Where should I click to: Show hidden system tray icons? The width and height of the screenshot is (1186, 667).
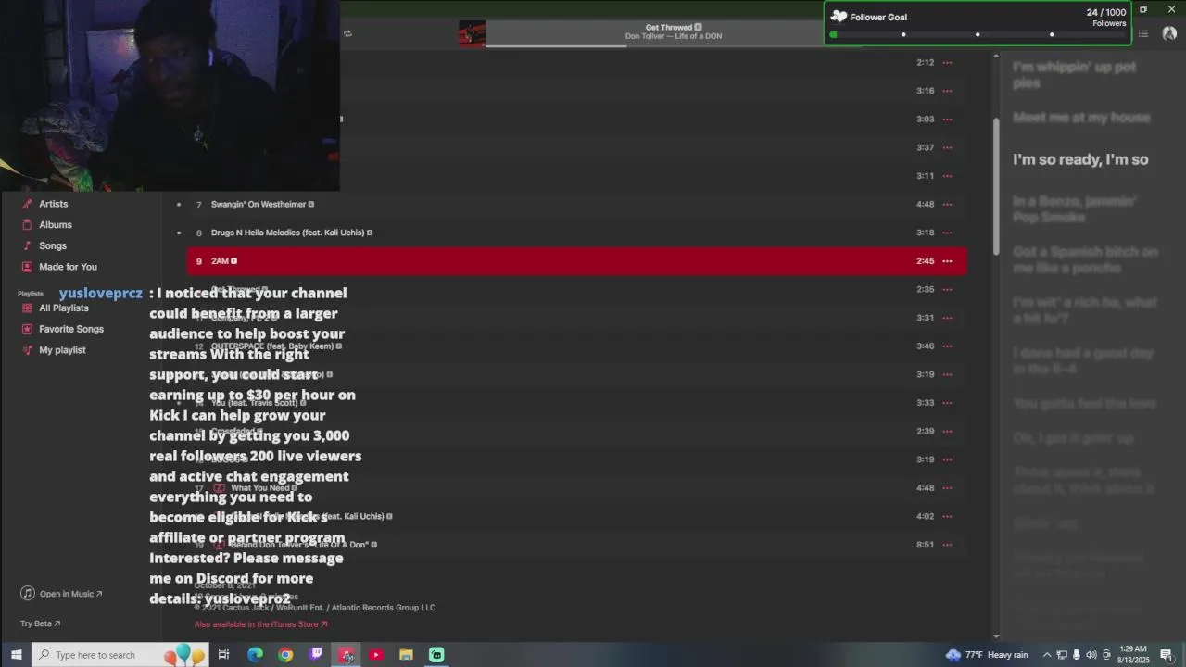(x=1047, y=655)
